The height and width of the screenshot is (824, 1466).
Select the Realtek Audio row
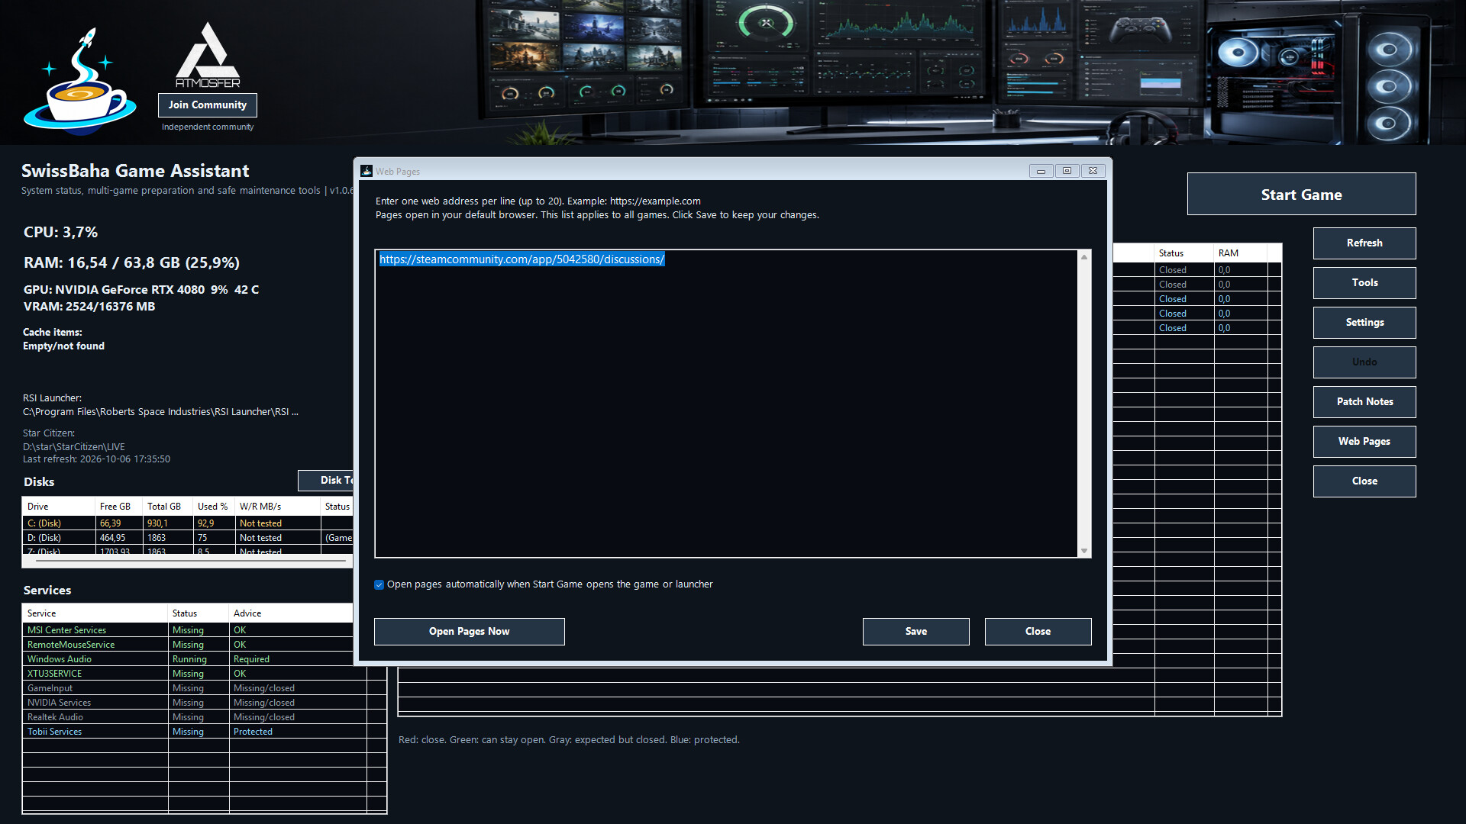204,717
